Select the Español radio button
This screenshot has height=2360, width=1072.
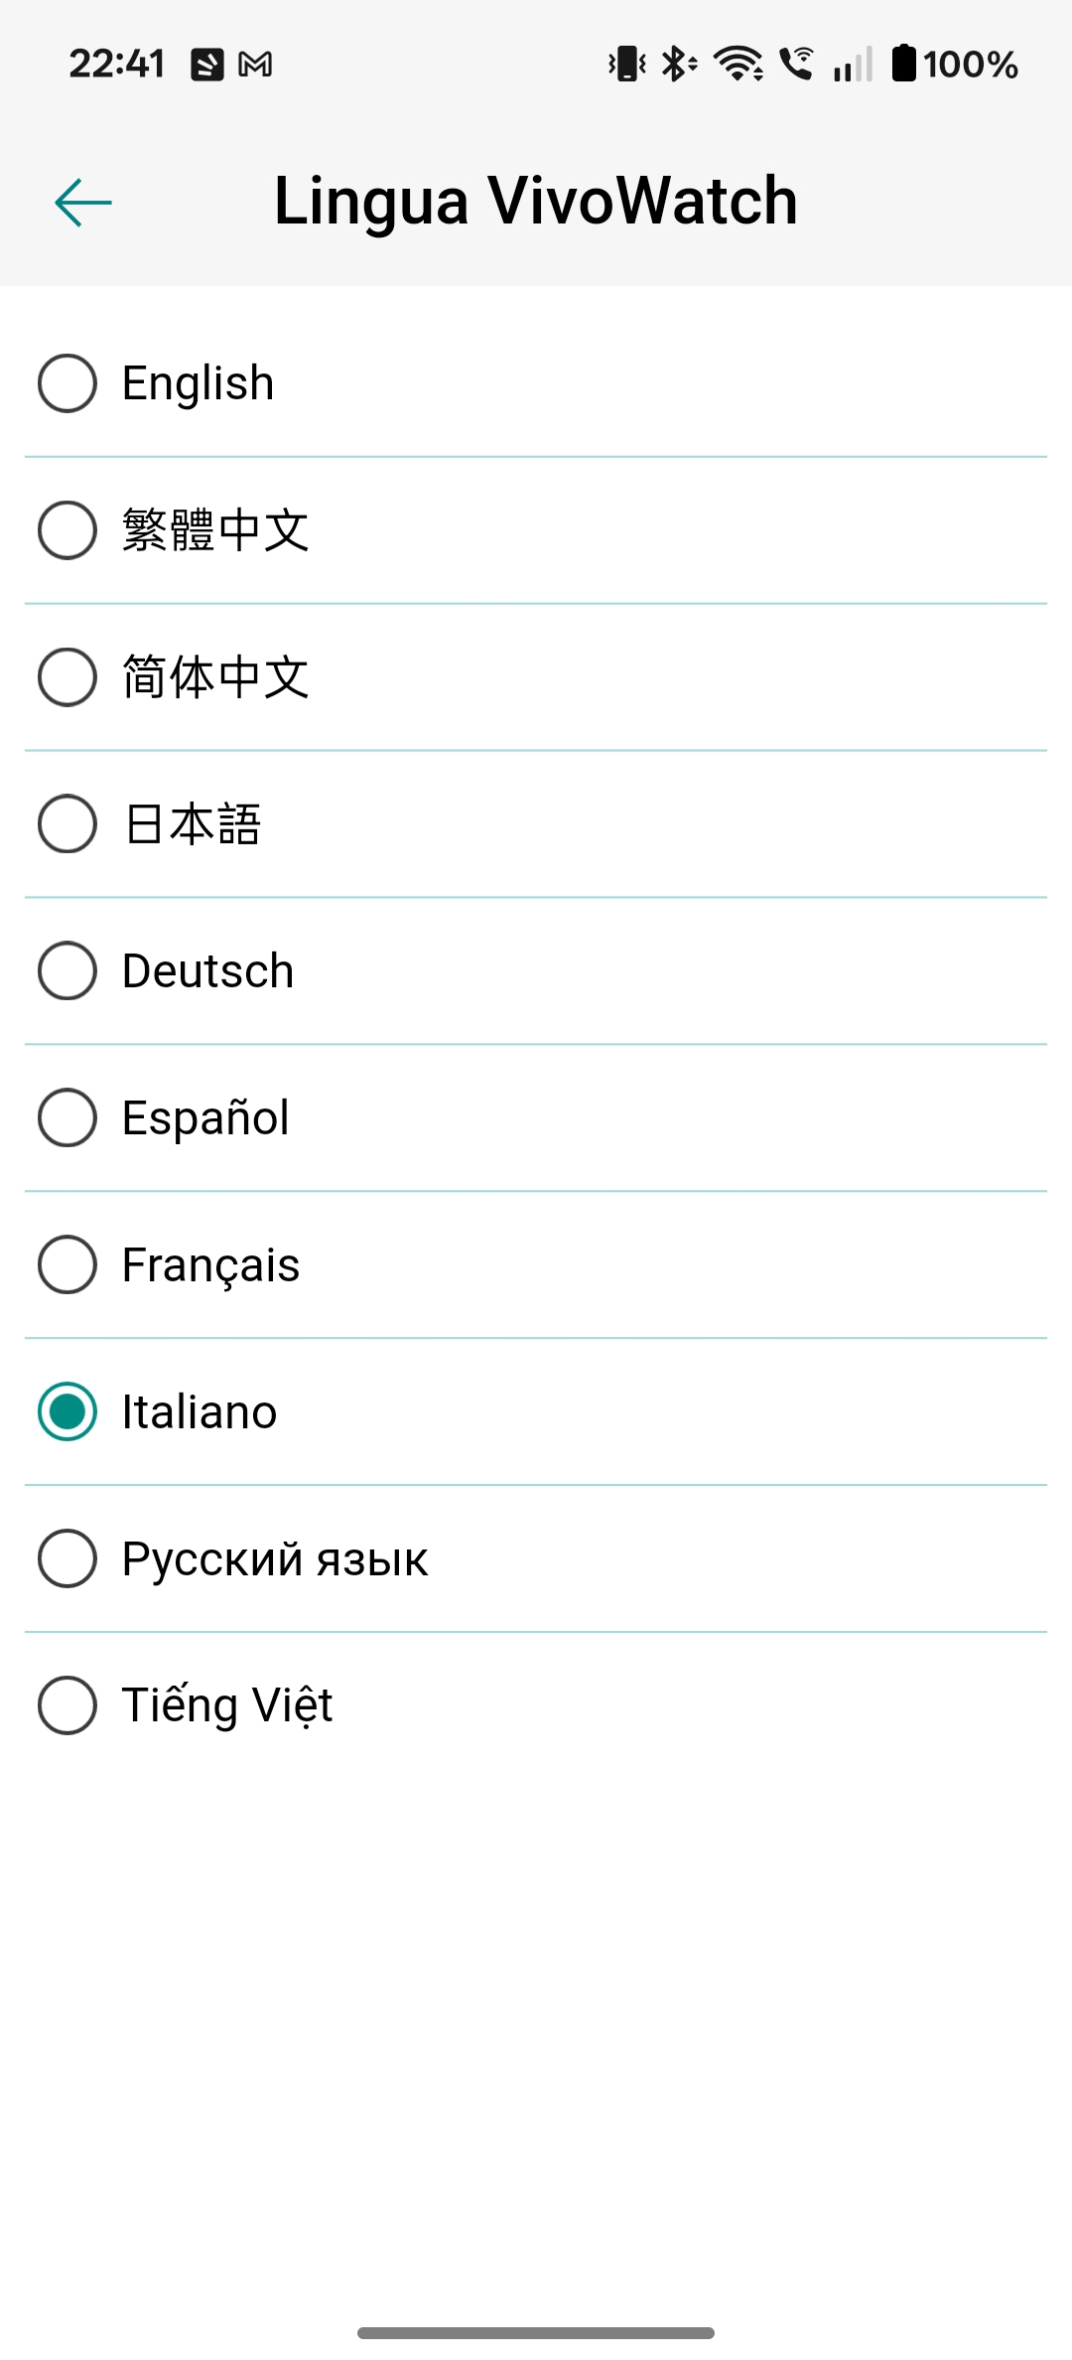pyautogui.click(x=67, y=1118)
